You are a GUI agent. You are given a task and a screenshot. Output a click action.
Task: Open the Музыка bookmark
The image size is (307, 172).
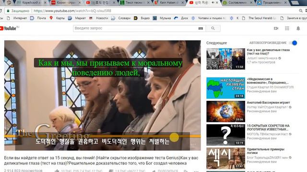162,18
